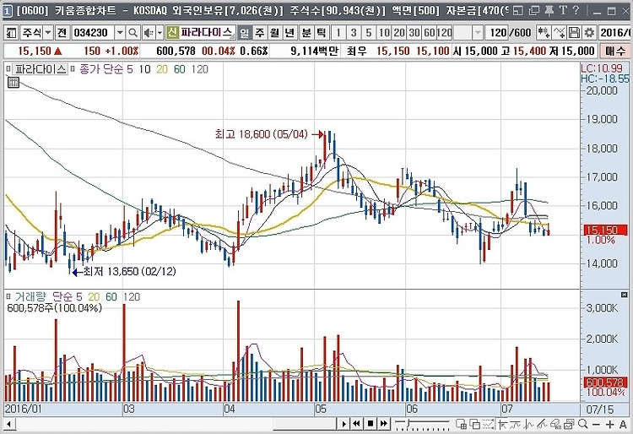
Task: Toggle the minute (분) period button
Action: pyautogui.click(x=306, y=32)
